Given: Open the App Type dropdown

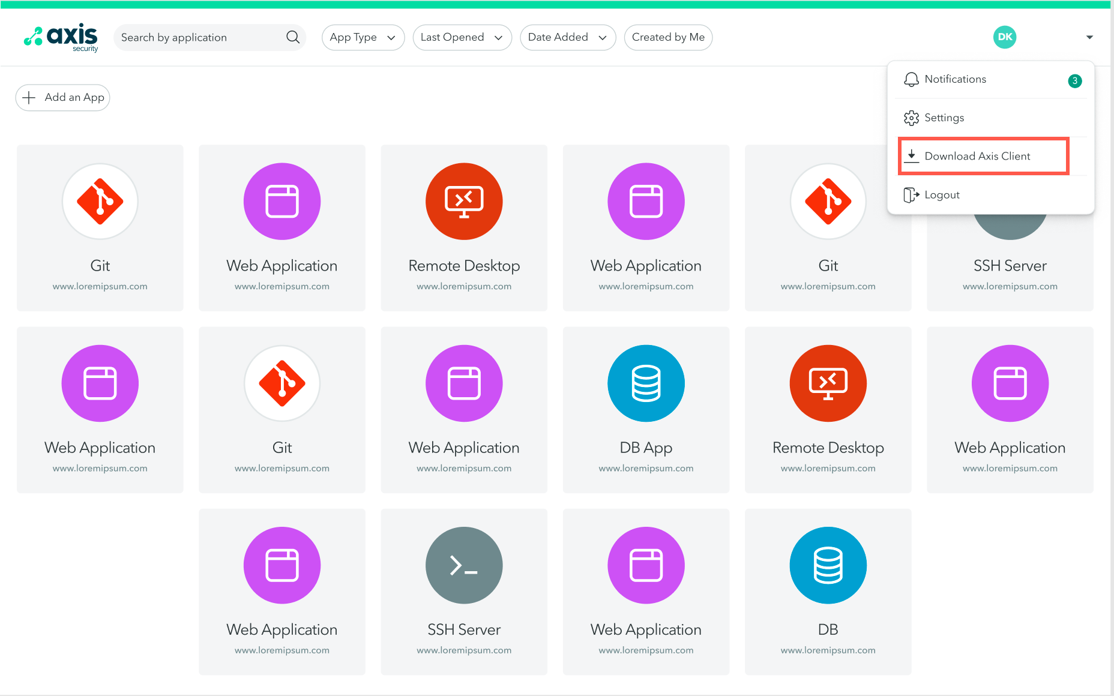Looking at the screenshot, I should pyautogui.click(x=363, y=37).
